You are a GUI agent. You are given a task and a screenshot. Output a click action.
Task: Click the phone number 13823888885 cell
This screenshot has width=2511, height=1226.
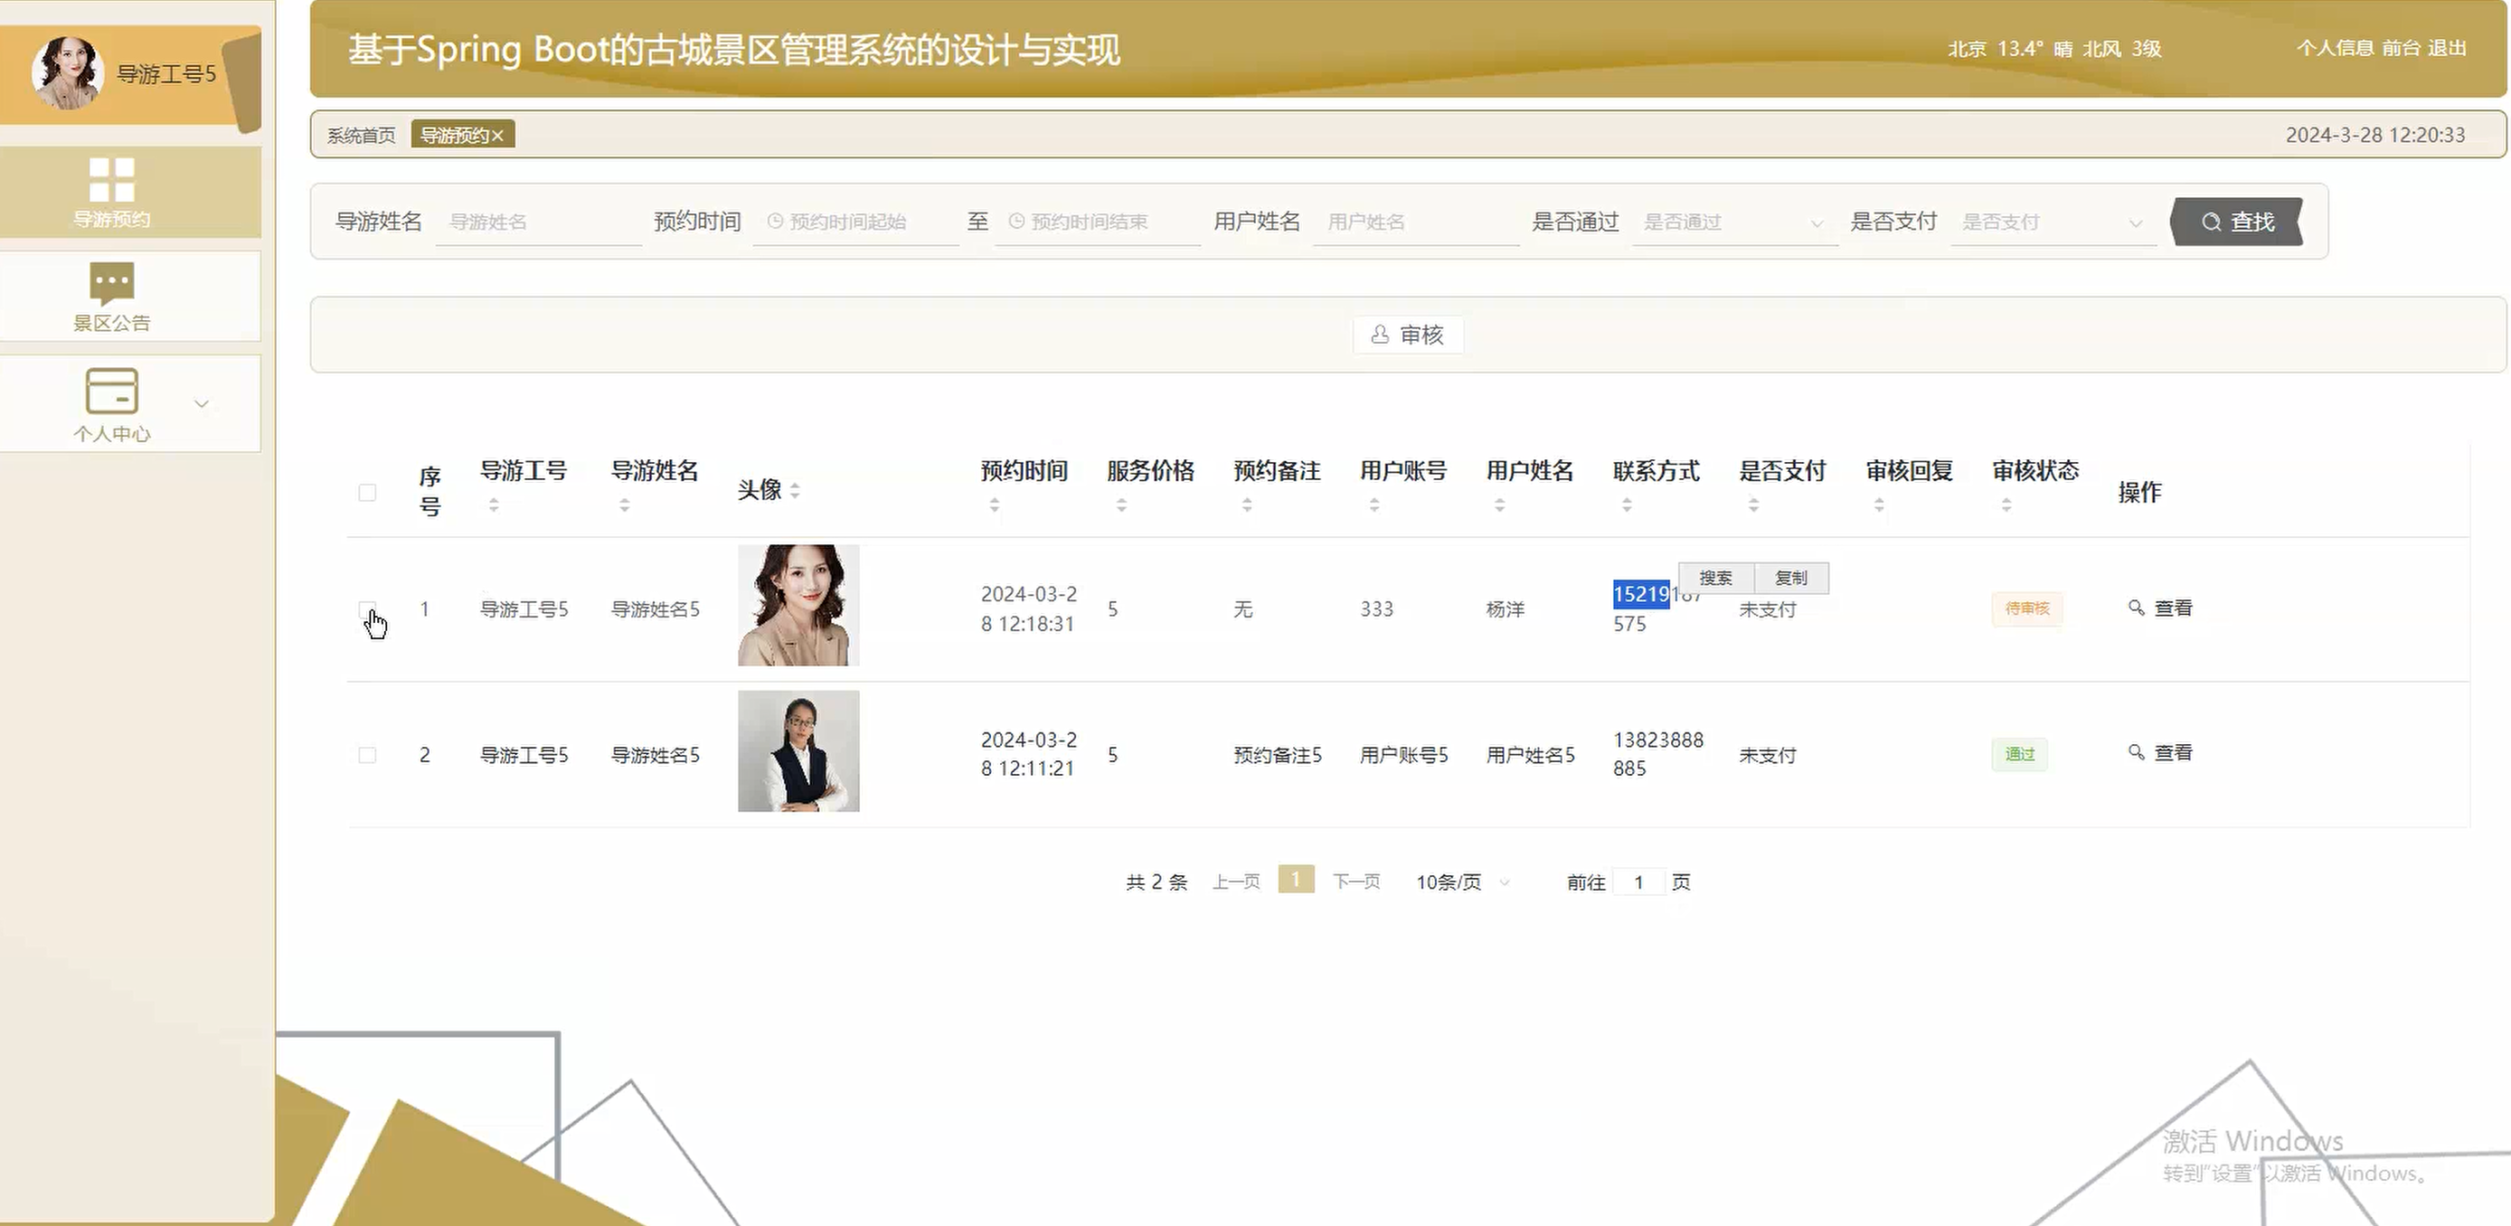pyautogui.click(x=1658, y=754)
